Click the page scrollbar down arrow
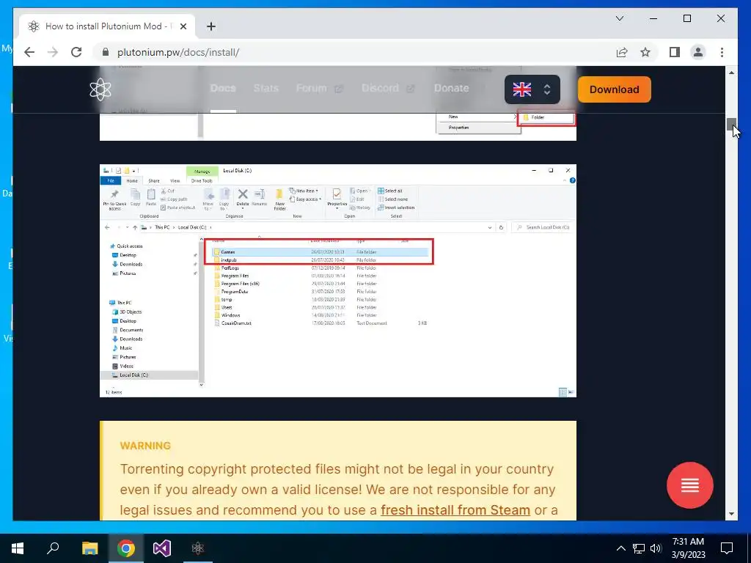The image size is (751, 563). pyautogui.click(x=731, y=514)
